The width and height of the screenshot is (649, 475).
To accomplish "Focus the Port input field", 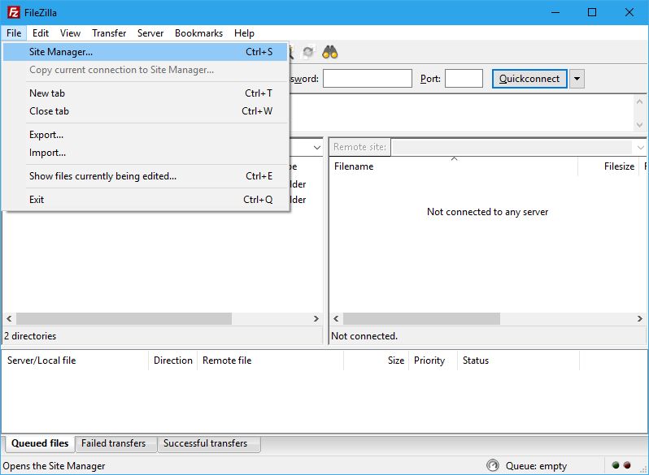I will [464, 79].
